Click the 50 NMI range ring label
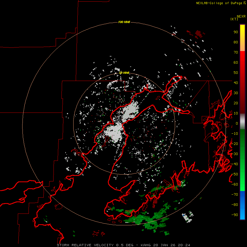The height and width of the screenshot is (247, 247). tap(124, 73)
